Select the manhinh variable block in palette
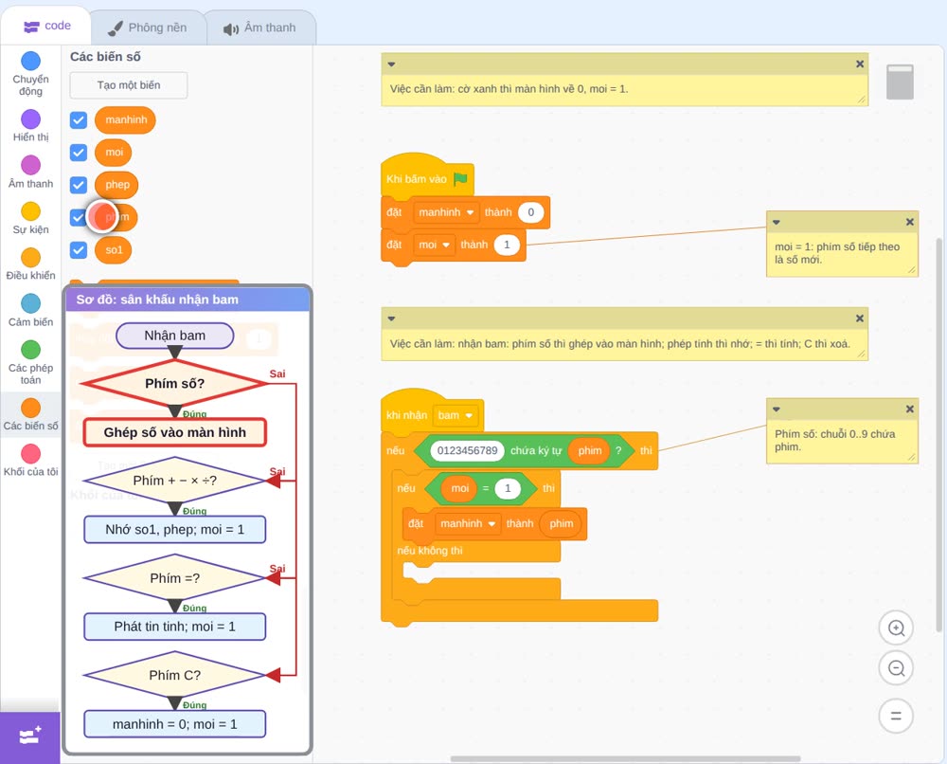 125,119
